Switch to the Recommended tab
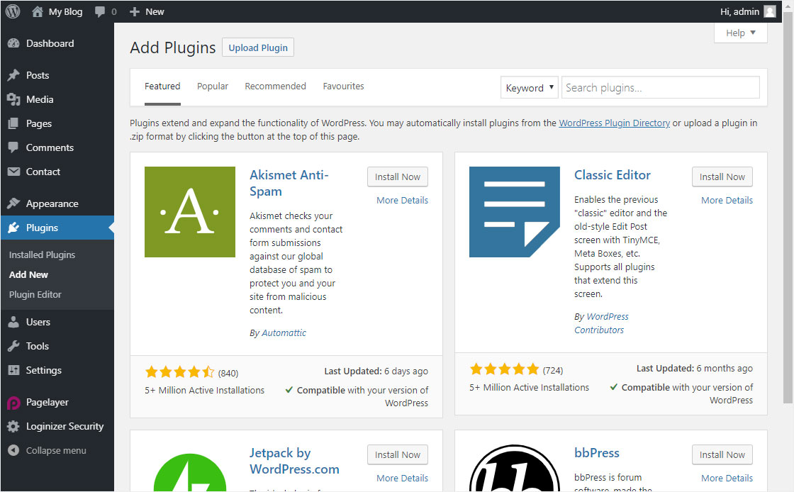 (276, 86)
